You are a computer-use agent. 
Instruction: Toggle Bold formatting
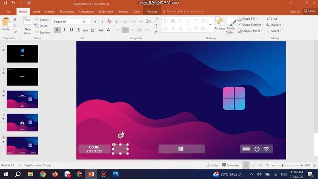click(x=57, y=30)
